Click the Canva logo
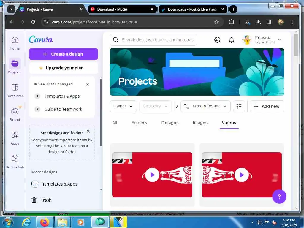 point(41,39)
